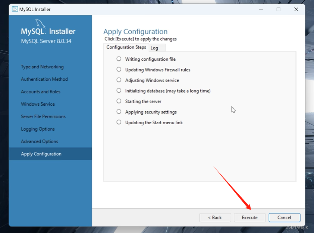Click the Adjusting Windows service status circle
Viewport: 314px width, 233px height.
(x=119, y=80)
